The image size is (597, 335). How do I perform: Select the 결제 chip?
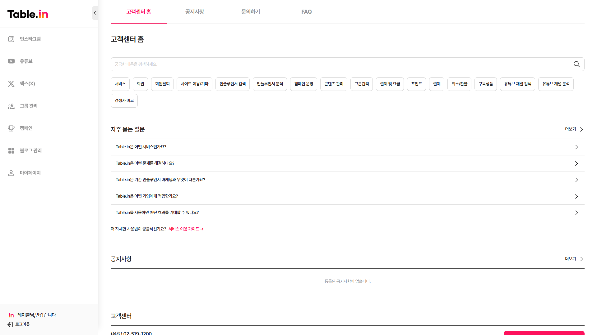(437, 84)
